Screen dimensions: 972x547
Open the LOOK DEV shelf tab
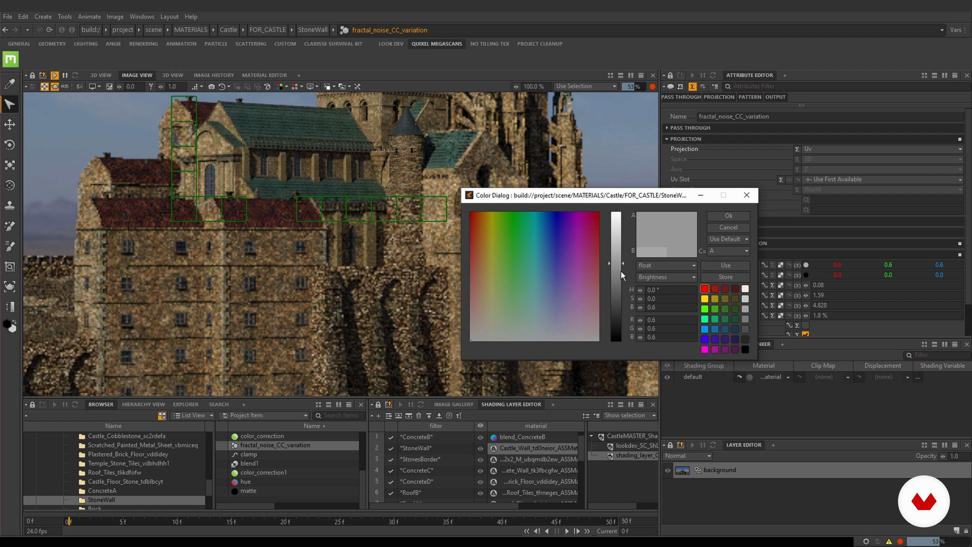point(391,44)
